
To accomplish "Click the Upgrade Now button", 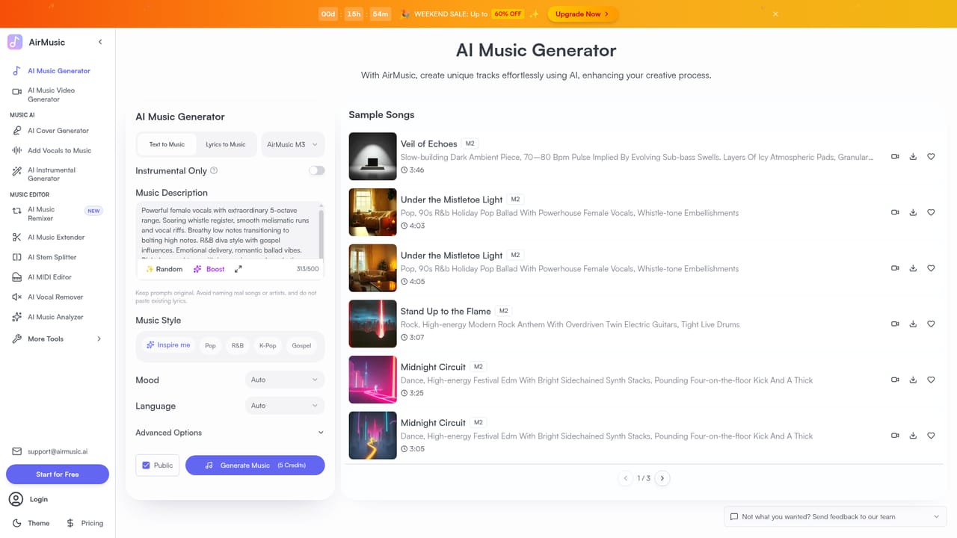I will pyautogui.click(x=582, y=14).
